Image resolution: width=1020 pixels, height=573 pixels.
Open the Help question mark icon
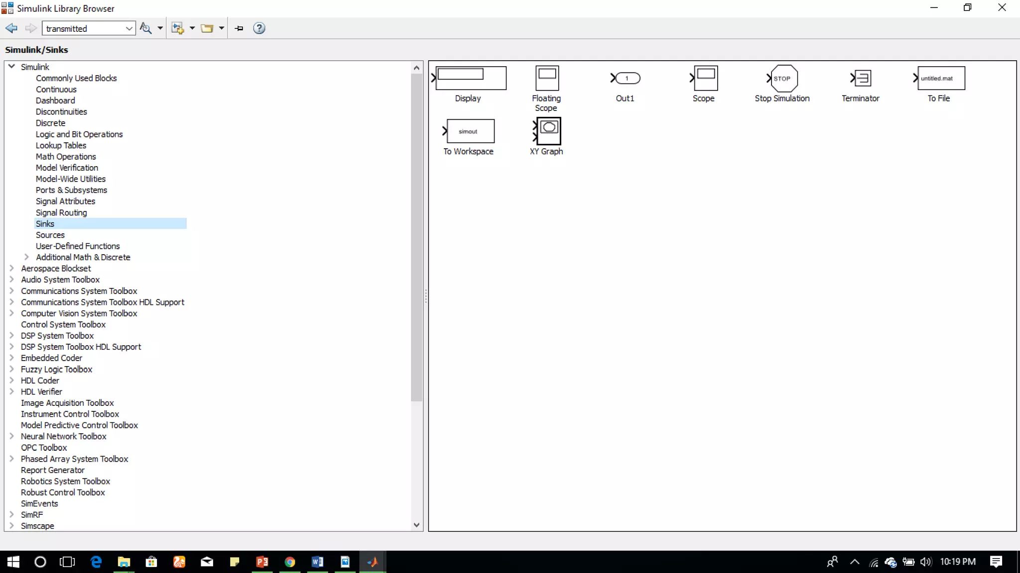point(259,28)
